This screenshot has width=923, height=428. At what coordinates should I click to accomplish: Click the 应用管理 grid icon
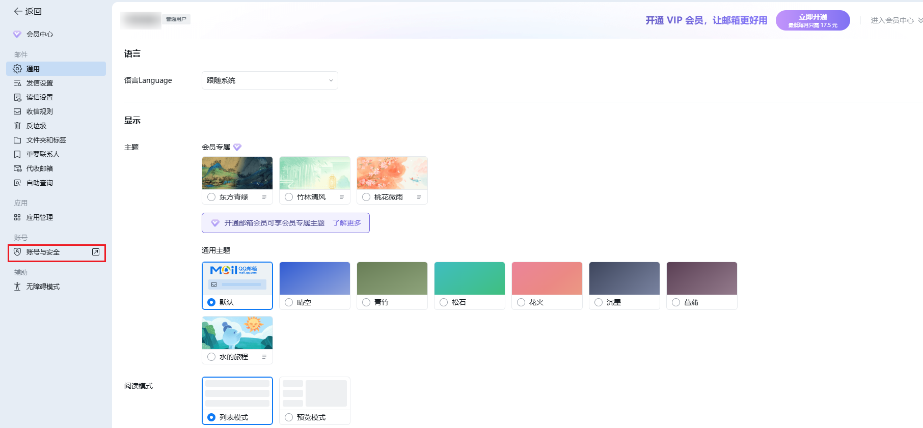(17, 217)
